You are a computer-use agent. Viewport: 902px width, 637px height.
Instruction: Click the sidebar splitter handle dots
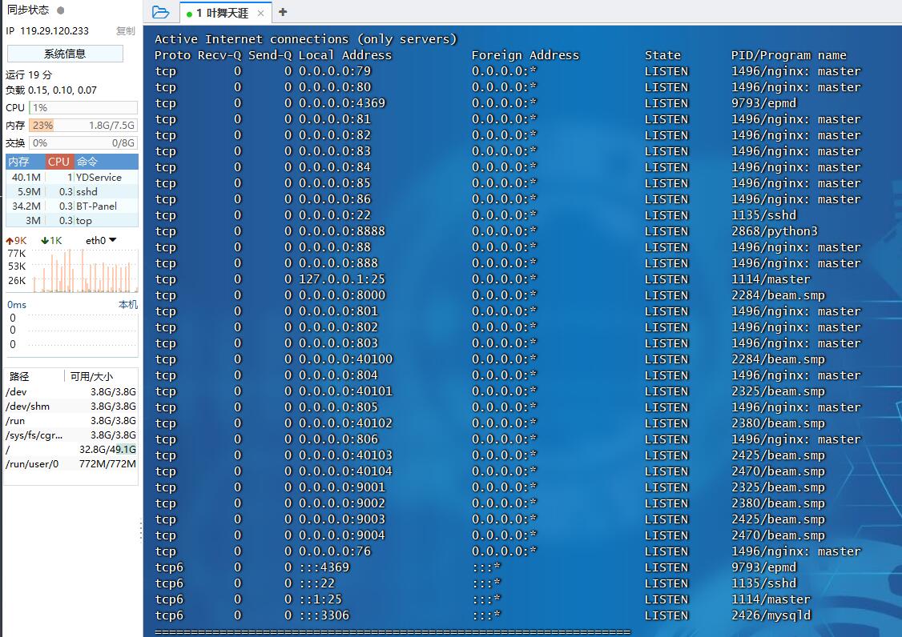pos(141,531)
